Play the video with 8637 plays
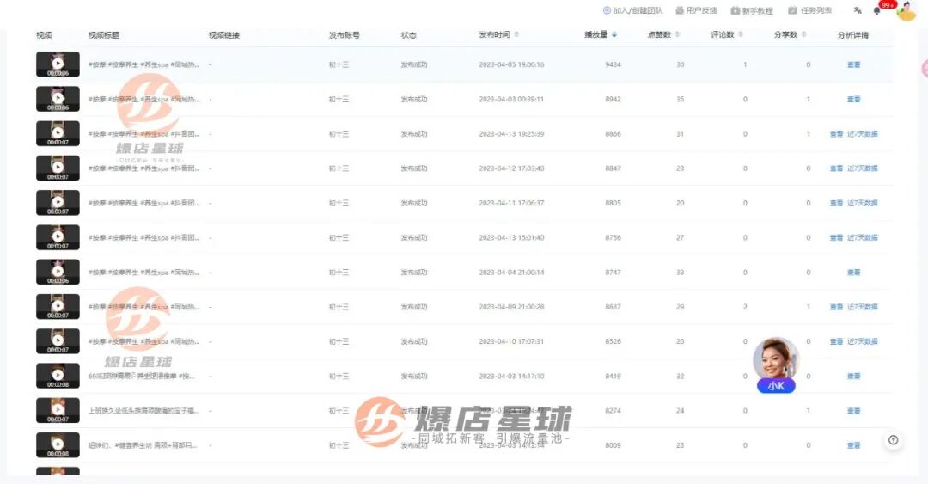 tap(58, 307)
